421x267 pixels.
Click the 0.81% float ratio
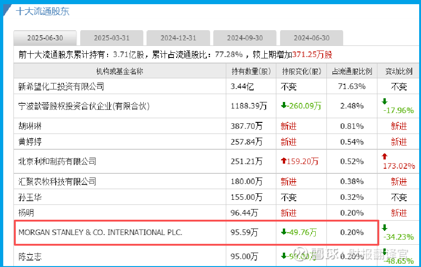[352, 126]
